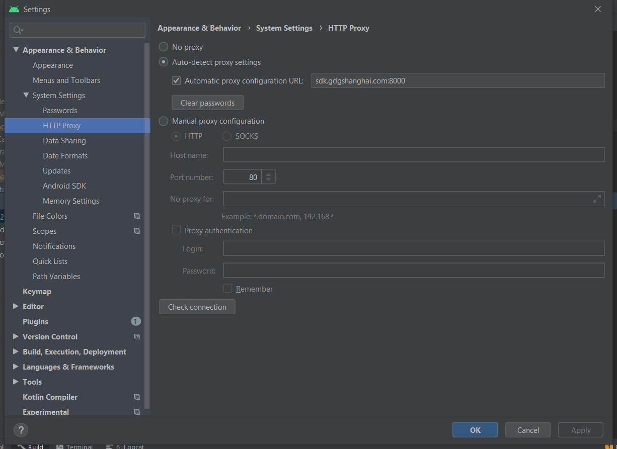
Task: Click the project-level icon beside Experimental
Action: tap(137, 412)
